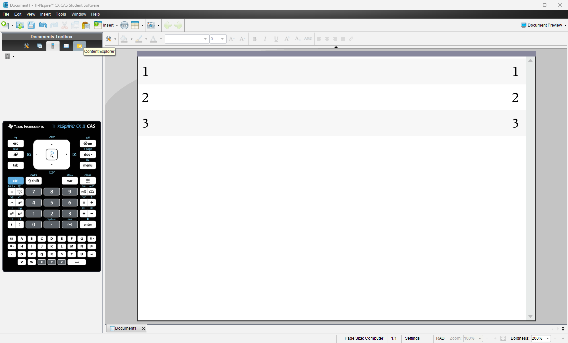Image resolution: width=568 pixels, height=343 pixels.
Task: Click Settings in the status bar
Action: coord(412,338)
